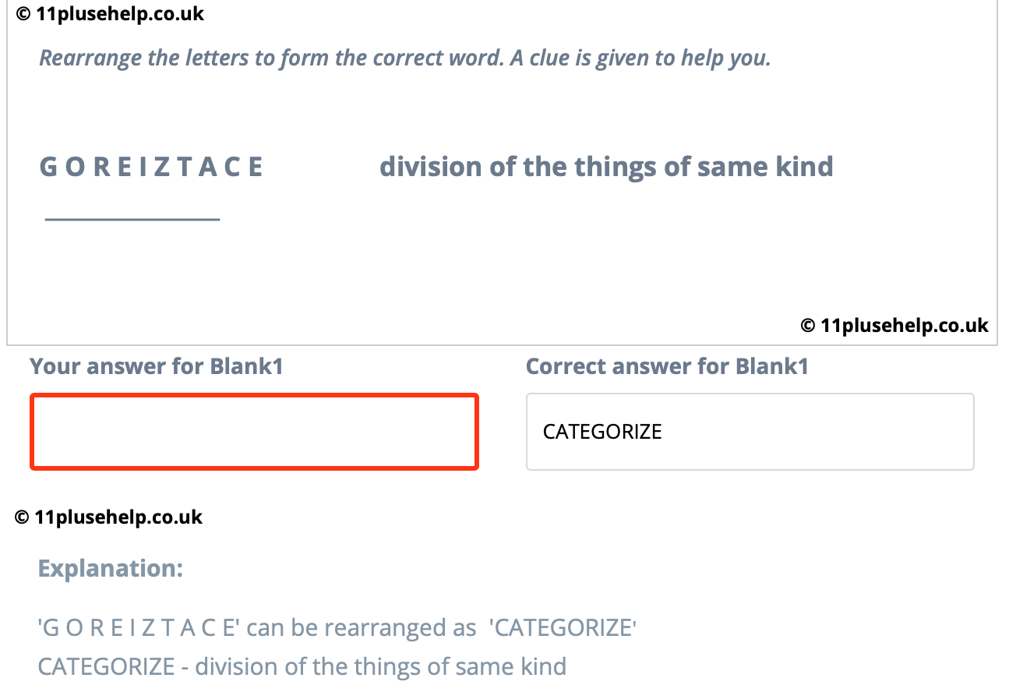Click the letter Z in the question's scrambled letters
The width and height of the screenshot is (1016, 692).
click(x=161, y=167)
